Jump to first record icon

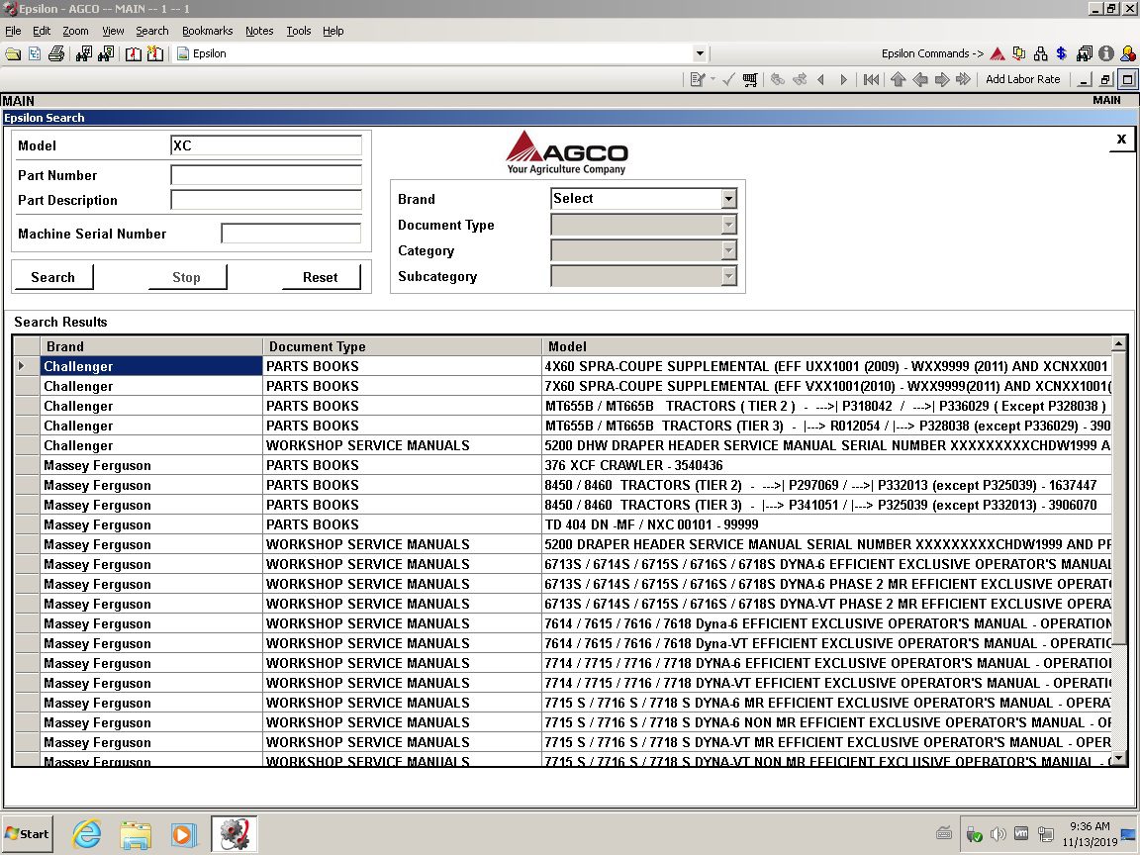click(871, 79)
